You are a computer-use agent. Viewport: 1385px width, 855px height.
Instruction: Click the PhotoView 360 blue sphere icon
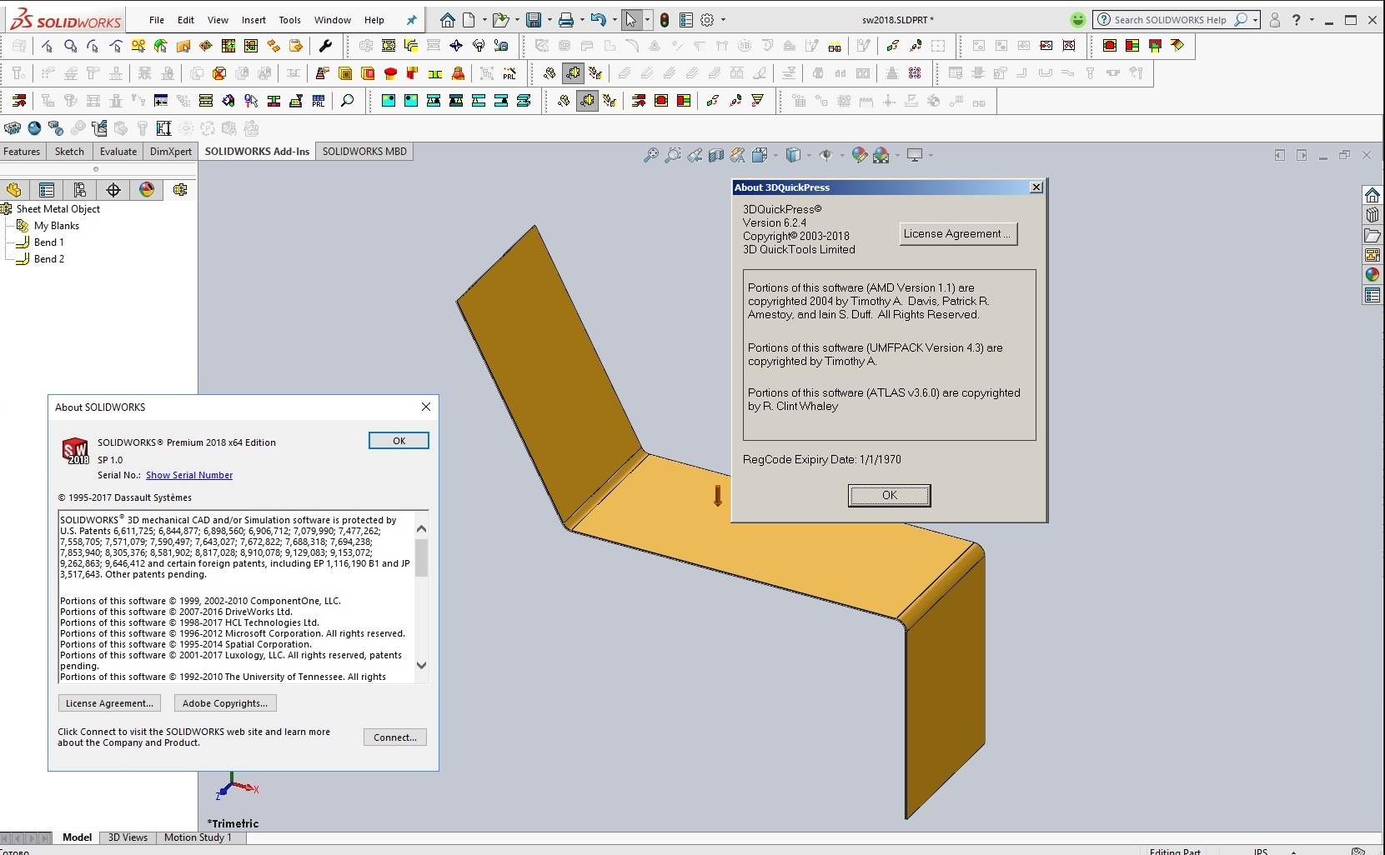(34, 128)
